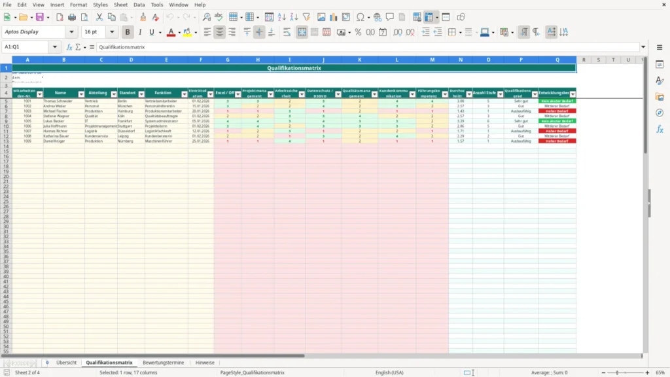Image resolution: width=670 pixels, height=377 pixels.
Task: Open the Function Wizard fx icon
Action: point(69,47)
